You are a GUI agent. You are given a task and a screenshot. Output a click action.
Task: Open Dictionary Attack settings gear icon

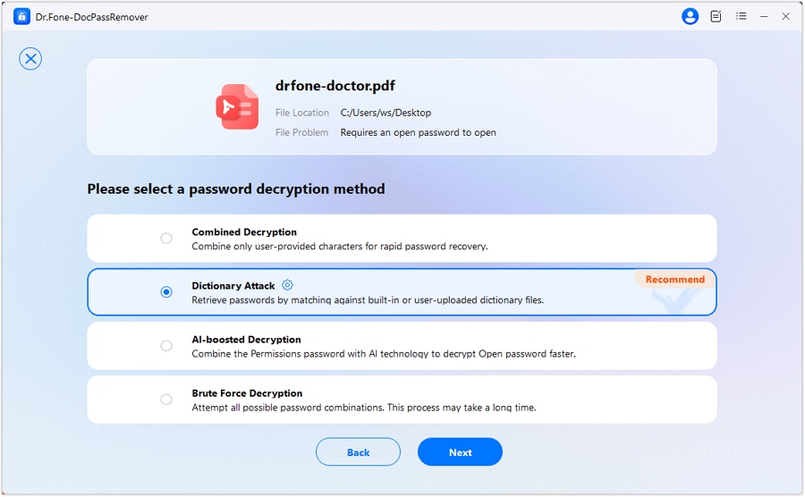287,285
